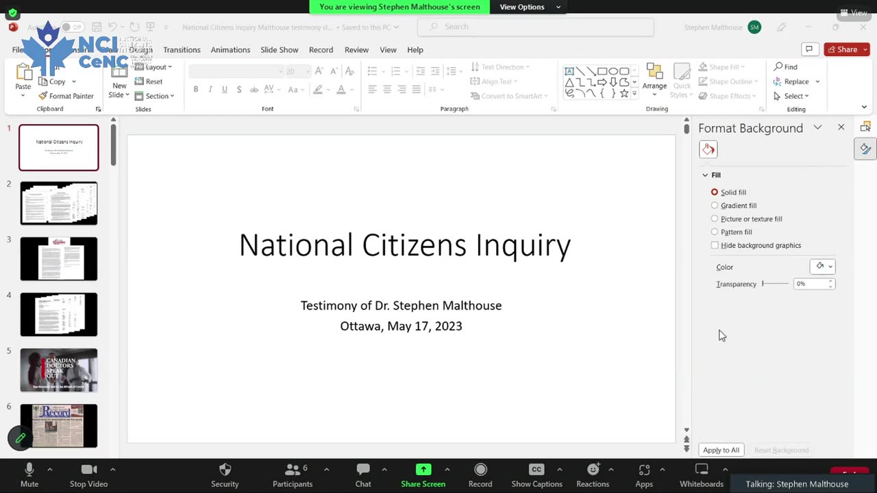Screen dimensions: 877x493
Task: Close the Format Background pane
Action: (841, 127)
